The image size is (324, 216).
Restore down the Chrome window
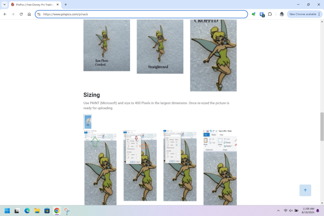tap(308, 4)
